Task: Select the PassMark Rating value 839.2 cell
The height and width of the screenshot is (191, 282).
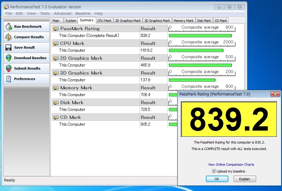Action: pyautogui.click(x=153, y=36)
